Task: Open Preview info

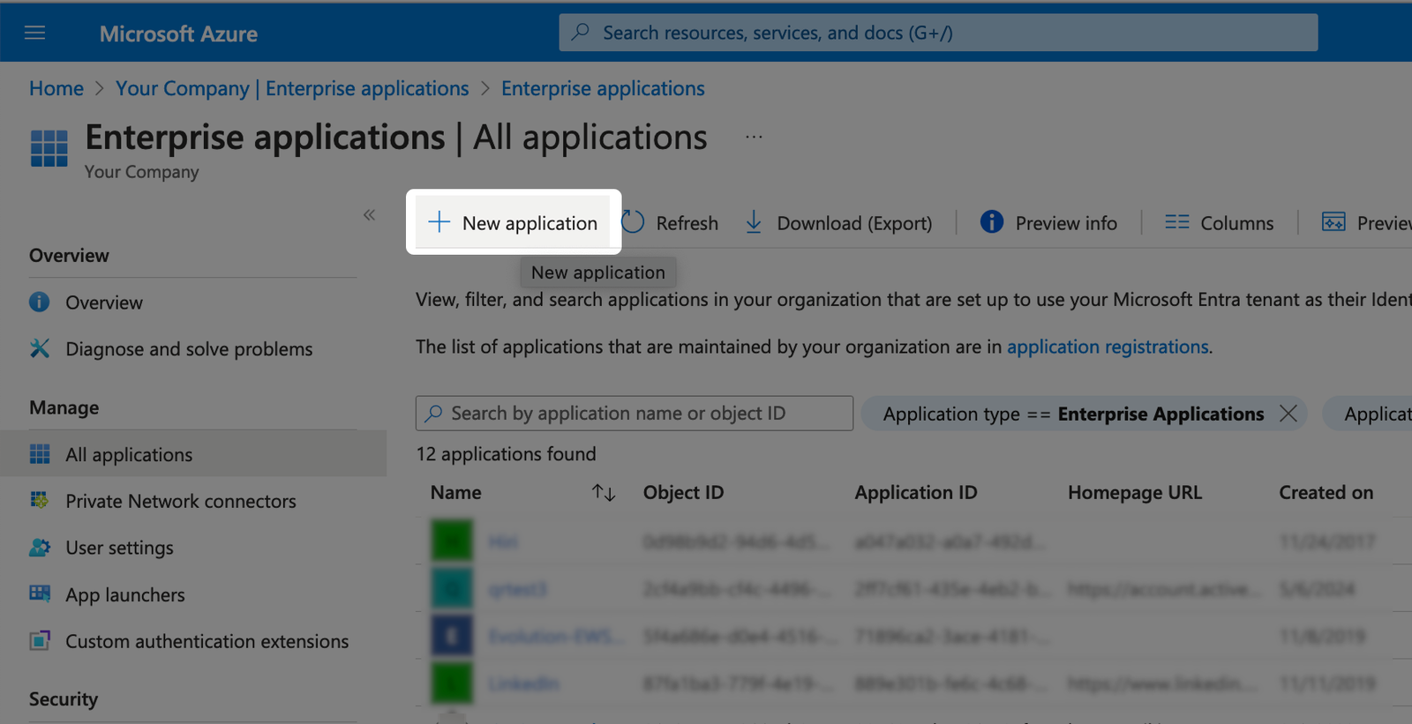Action: pos(1048,223)
